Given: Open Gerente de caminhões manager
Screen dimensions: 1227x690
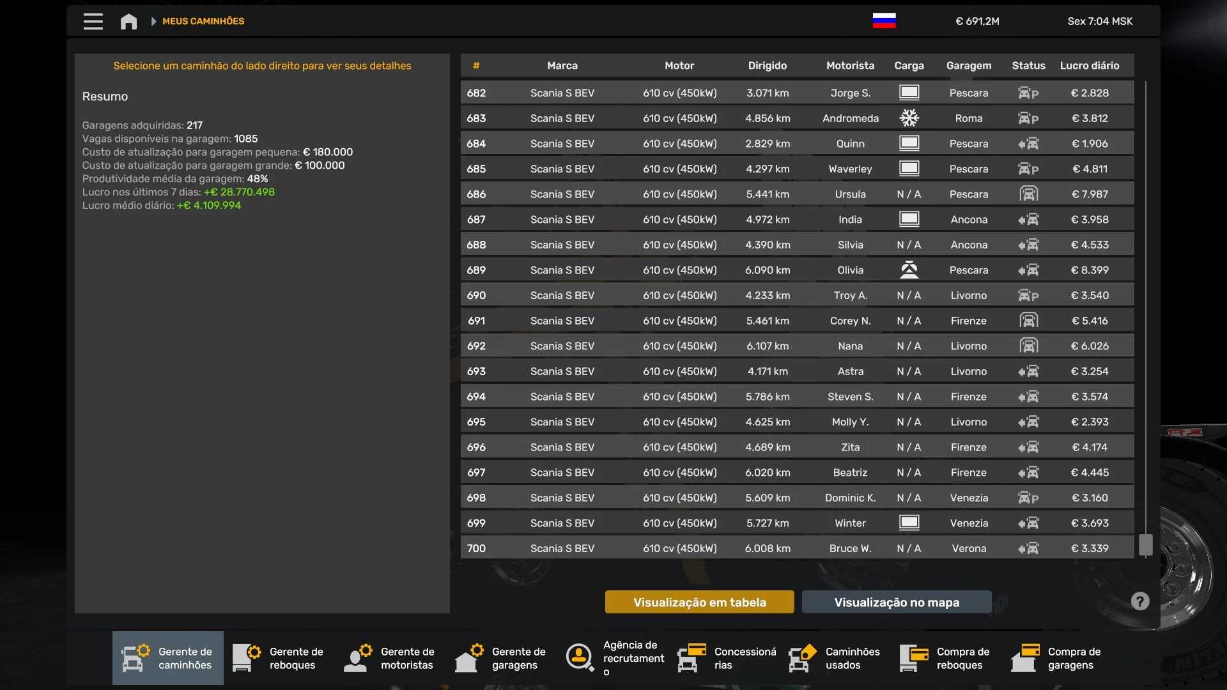Looking at the screenshot, I should coord(168,658).
